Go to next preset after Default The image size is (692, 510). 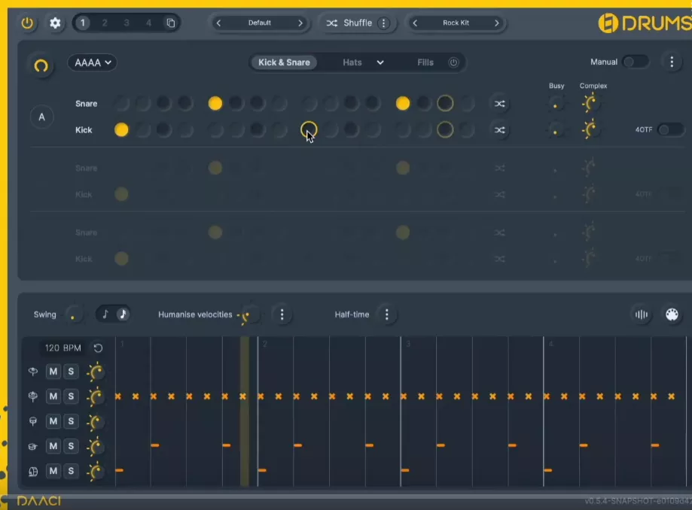pos(300,23)
